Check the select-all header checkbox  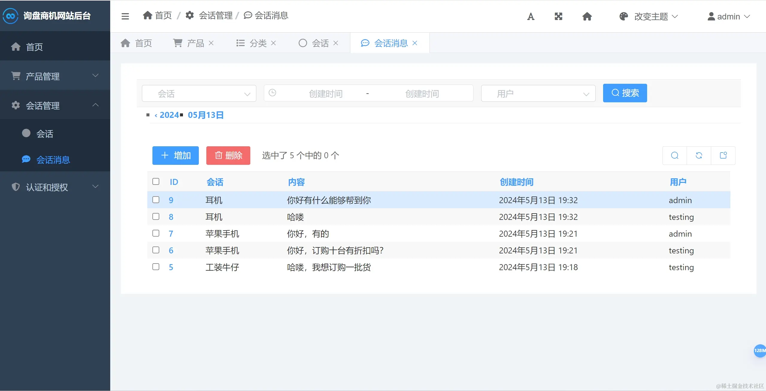156,182
